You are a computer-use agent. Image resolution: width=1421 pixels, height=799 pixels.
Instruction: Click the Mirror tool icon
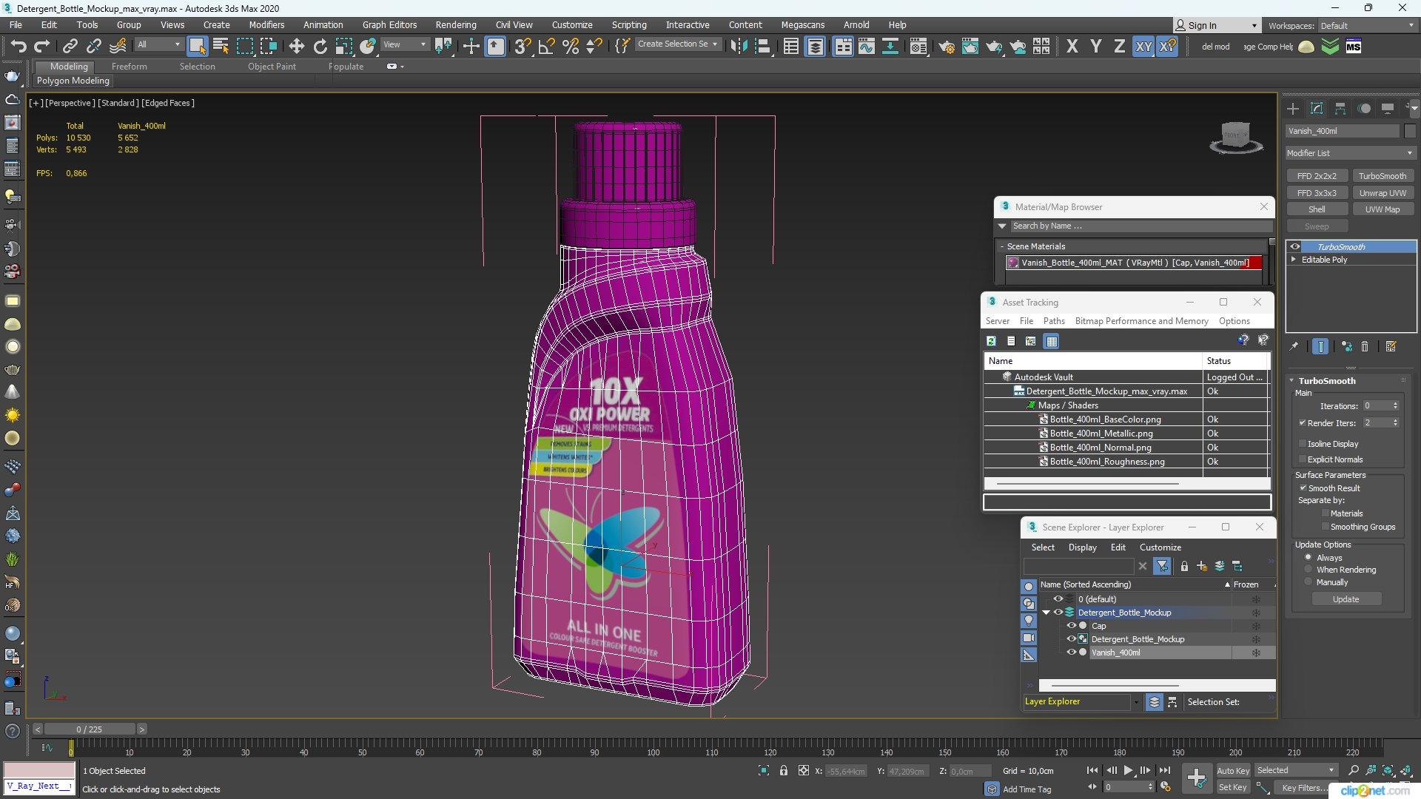click(738, 47)
